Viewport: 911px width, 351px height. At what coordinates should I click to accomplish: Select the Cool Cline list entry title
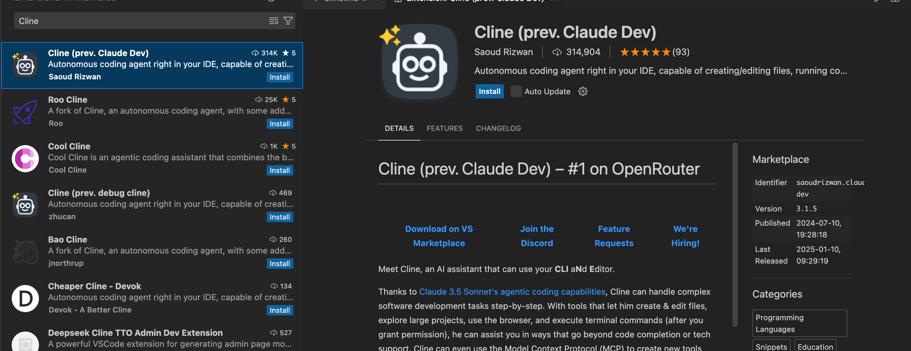tap(69, 146)
